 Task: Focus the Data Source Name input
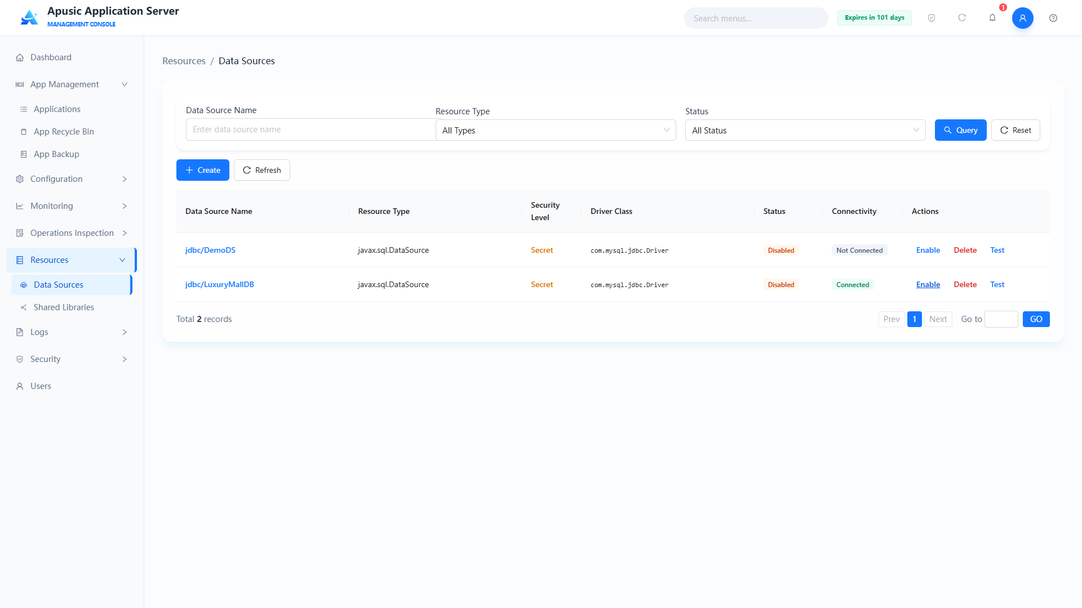(311, 129)
